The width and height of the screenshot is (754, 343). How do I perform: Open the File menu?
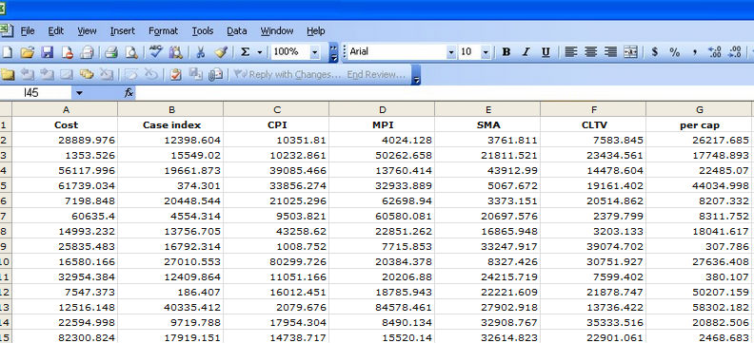(28, 30)
